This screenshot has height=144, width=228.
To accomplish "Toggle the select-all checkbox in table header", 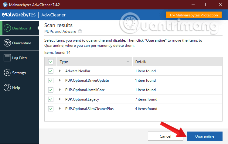I will (51, 62).
